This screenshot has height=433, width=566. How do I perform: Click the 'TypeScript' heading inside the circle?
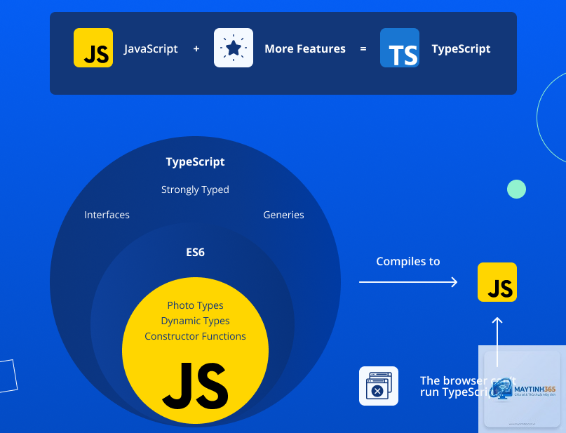pyautogui.click(x=195, y=162)
